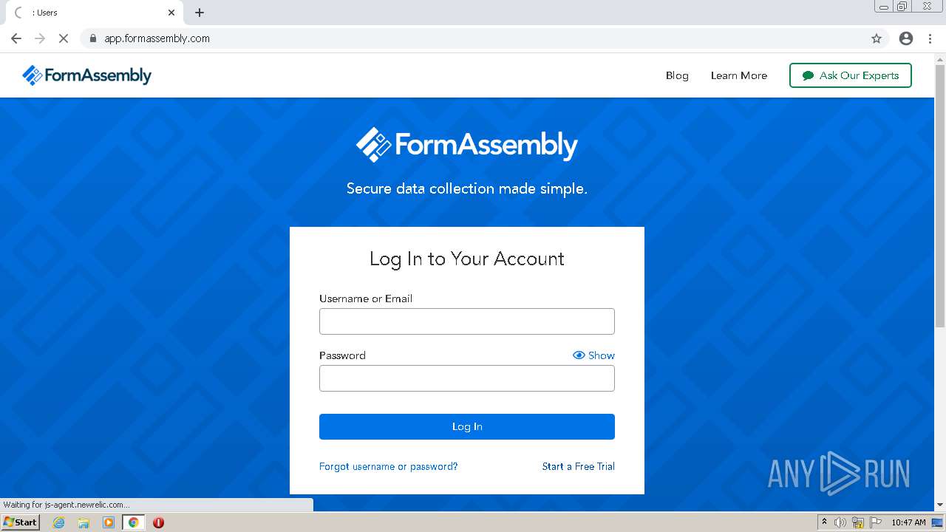946x532 pixels.
Task: Focus the Username or Email field
Action: tap(466, 321)
